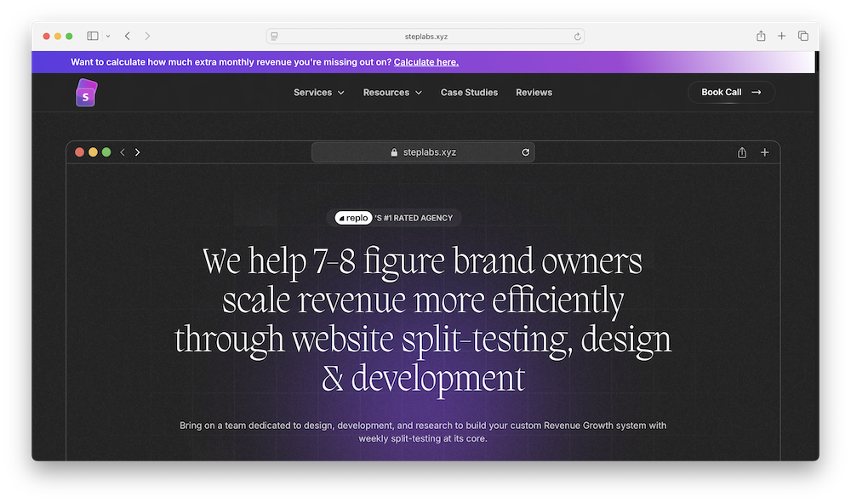Show the Safari tab overview
851x503 pixels.
point(802,36)
